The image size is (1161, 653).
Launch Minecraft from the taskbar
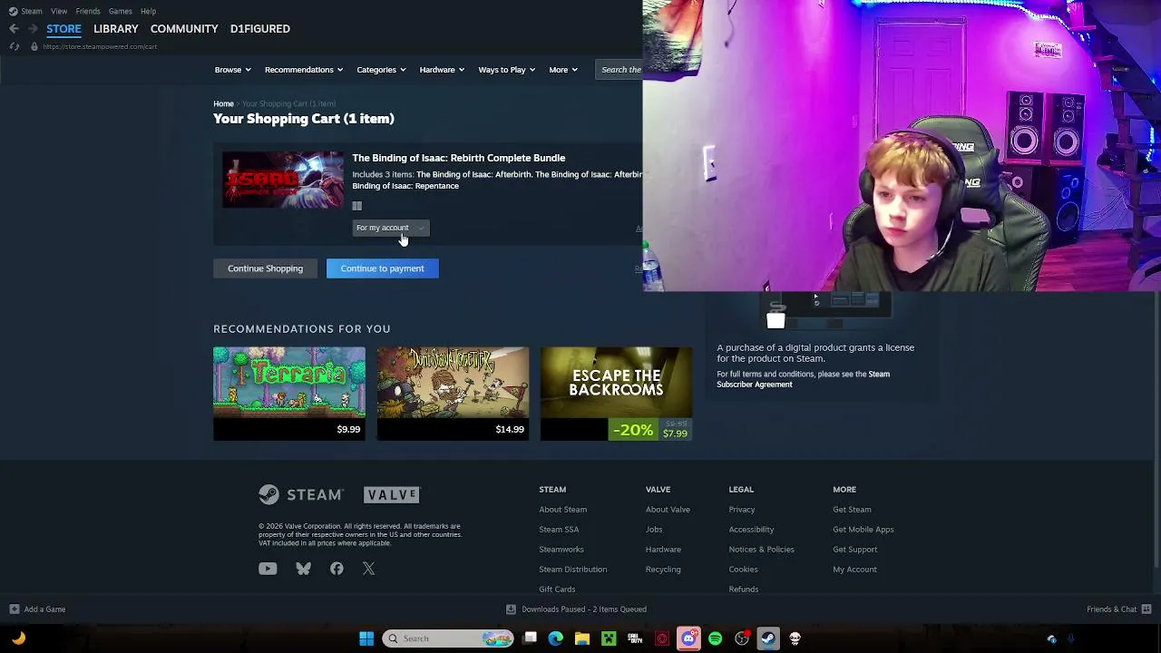pyautogui.click(x=609, y=638)
